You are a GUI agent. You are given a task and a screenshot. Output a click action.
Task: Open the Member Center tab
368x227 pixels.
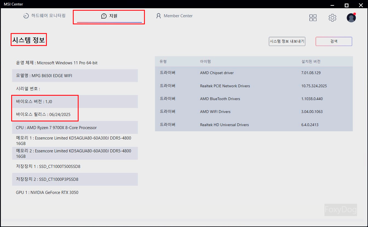(x=174, y=16)
